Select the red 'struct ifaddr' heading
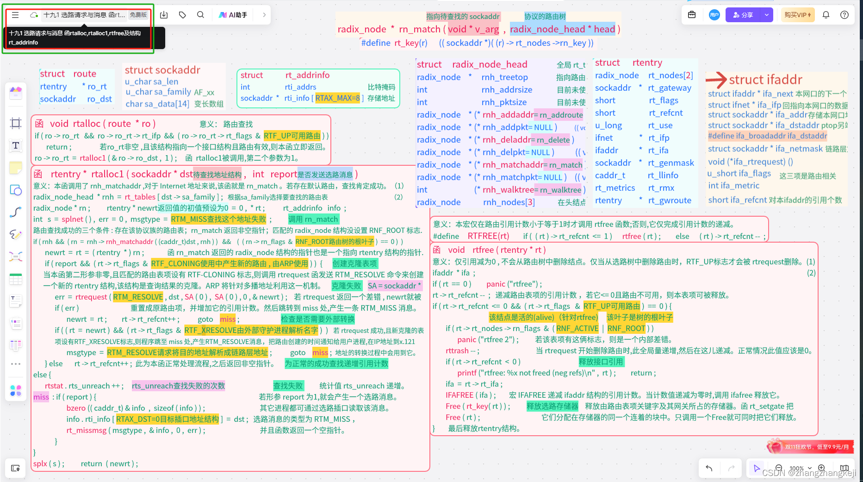 (x=765, y=80)
